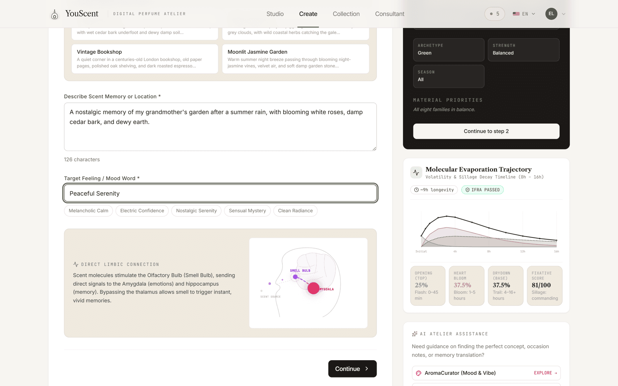Go to the Collection tab
The image size is (618, 386).
pos(346,14)
